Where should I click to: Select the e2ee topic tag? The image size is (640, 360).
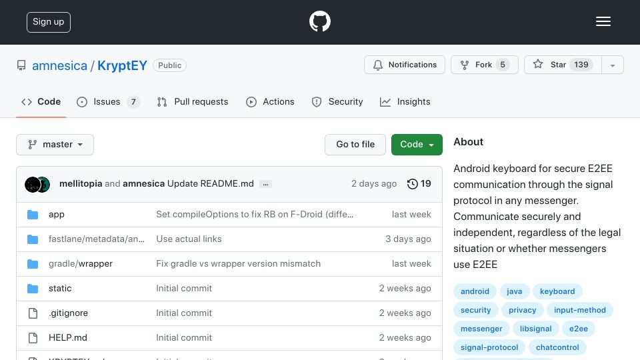click(579, 329)
